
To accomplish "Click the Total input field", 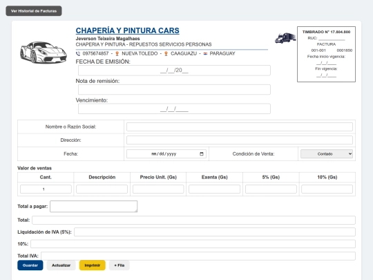I will pyautogui.click(x=193, y=221).
